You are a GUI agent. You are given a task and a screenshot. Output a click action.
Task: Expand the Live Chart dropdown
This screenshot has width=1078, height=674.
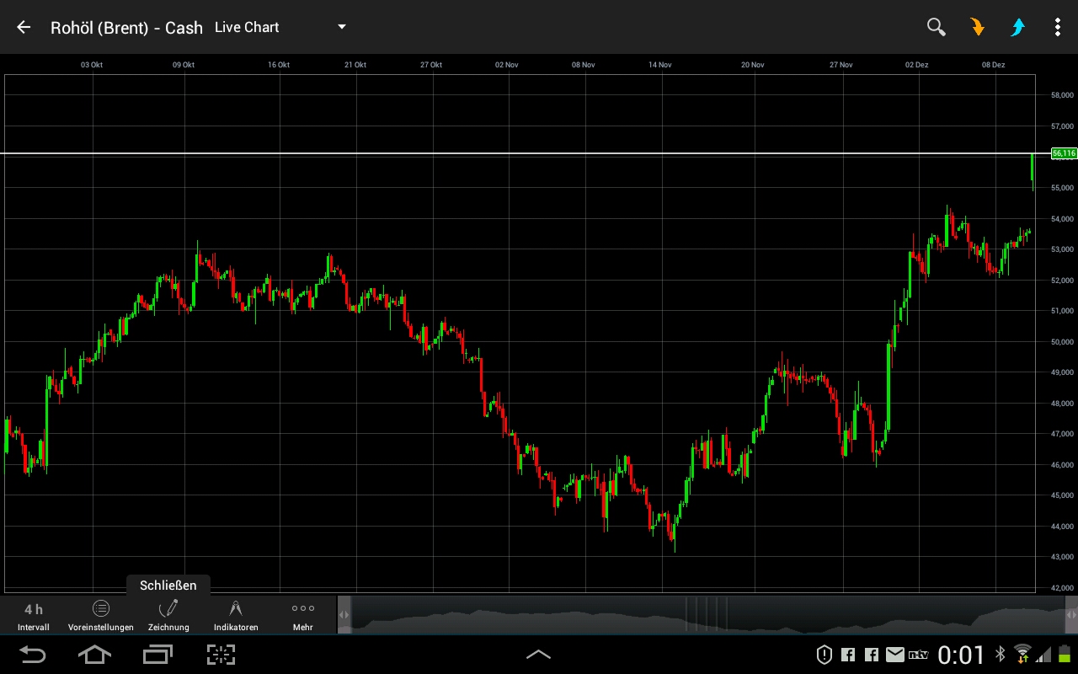point(341,27)
